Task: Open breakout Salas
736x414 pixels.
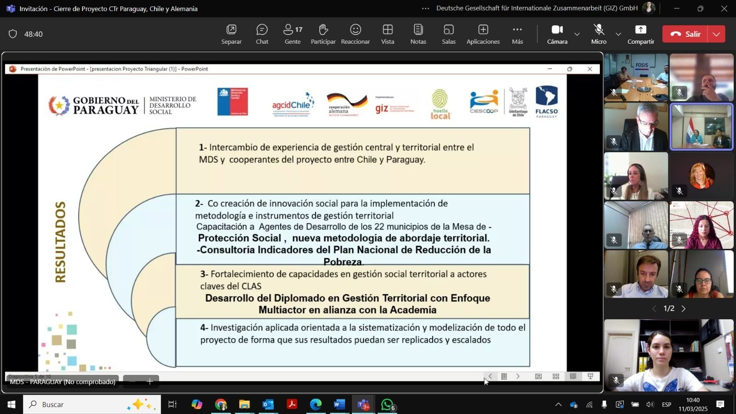Action: (448, 34)
